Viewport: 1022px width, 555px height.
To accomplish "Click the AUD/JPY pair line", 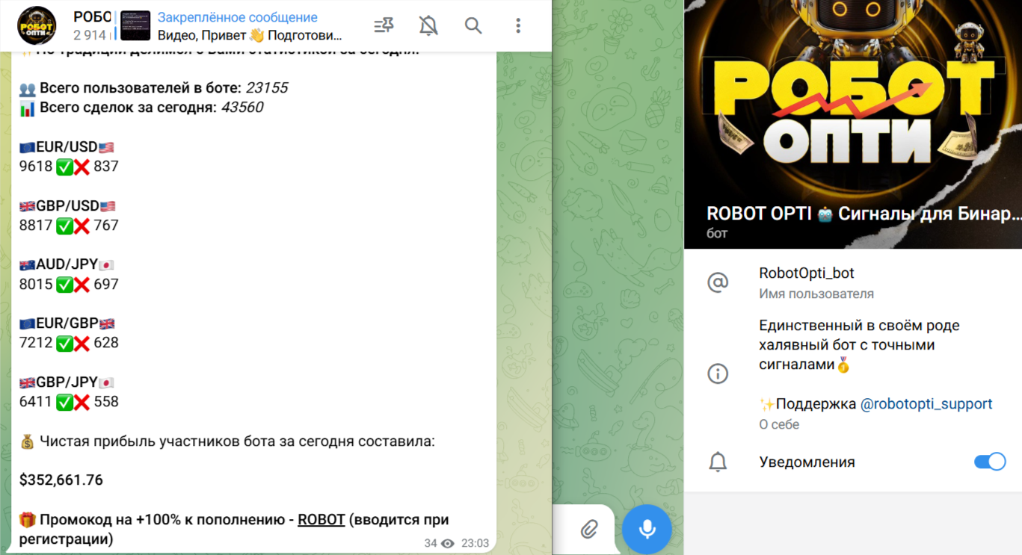I will pyautogui.click(x=67, y=264).
